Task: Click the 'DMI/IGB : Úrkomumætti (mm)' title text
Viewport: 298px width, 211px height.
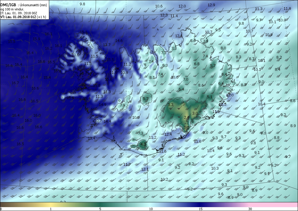Action: coord(24,5)
